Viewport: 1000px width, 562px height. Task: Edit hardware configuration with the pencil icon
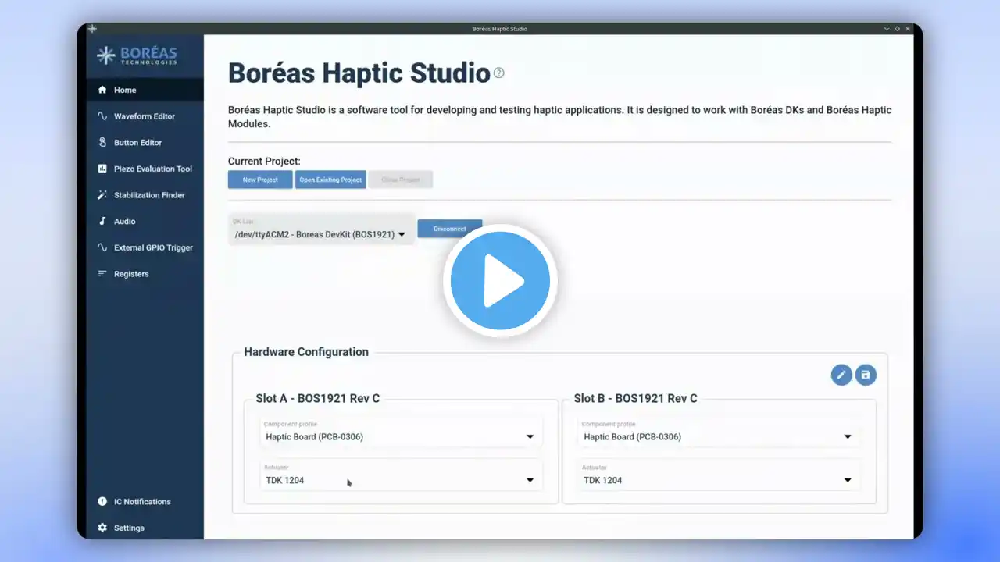click(x=841, y=375)
